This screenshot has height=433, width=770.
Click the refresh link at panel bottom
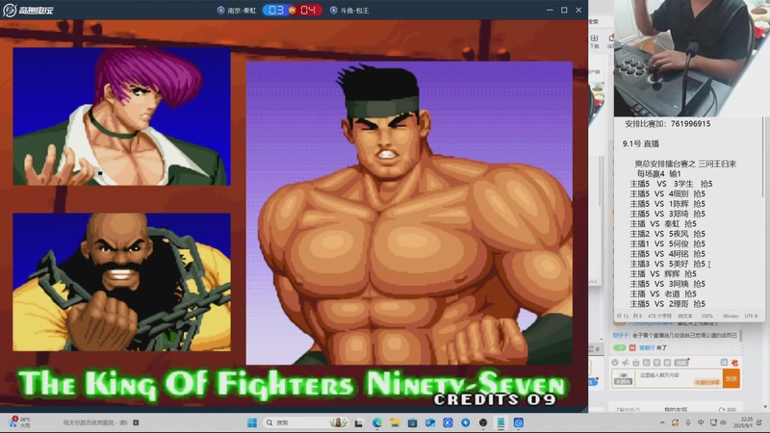[x=728, y=410]
